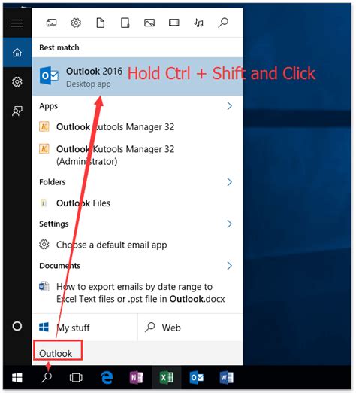Filter search by Photos icon
356x393 pixels.
(149, 23)
